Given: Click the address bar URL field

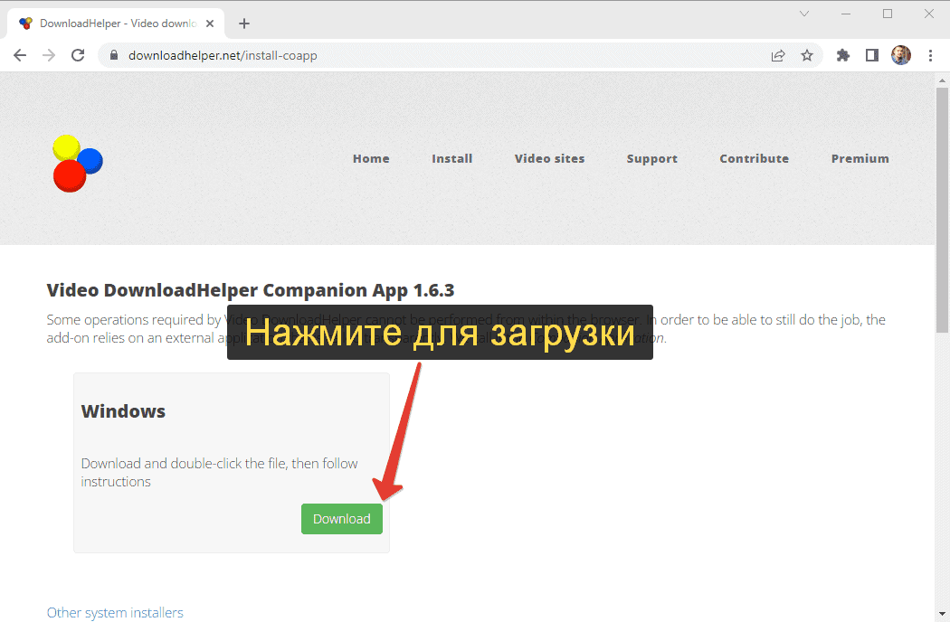Looking at the screenshot, I should pyautogui.click(x=434, y=55).
